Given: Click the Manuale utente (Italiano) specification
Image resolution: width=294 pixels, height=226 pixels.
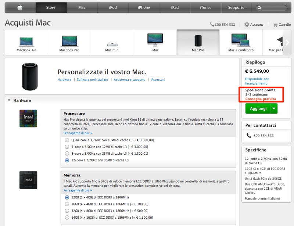Looking at the screenshot, I should pyautogui.click(x=262, y=198).
